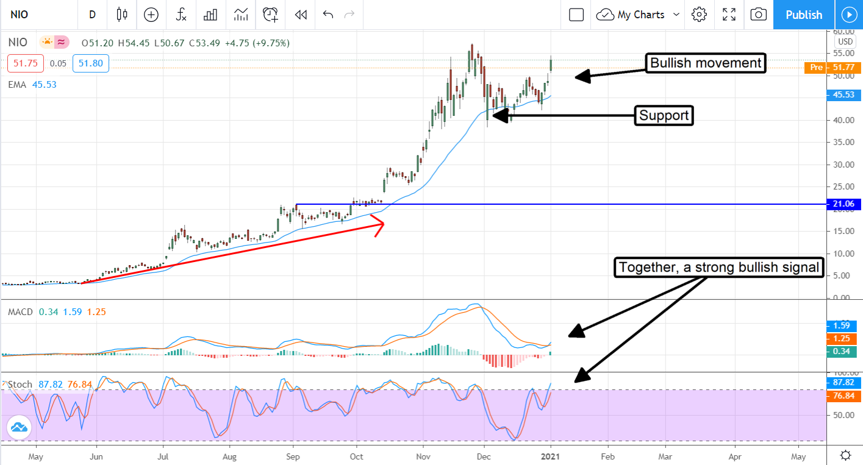Open axis settings gear at bottom right

tap(845, 455)
